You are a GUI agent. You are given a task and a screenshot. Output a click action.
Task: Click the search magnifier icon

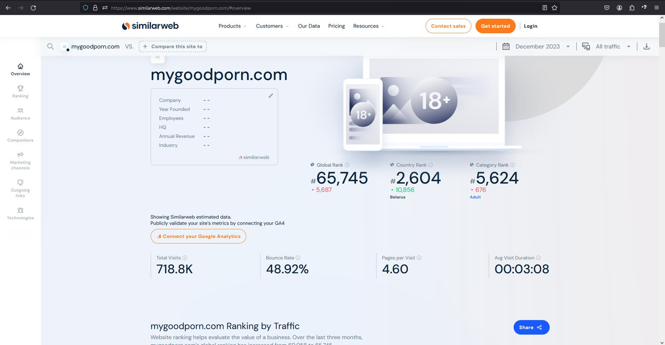[x=50, y=46]
